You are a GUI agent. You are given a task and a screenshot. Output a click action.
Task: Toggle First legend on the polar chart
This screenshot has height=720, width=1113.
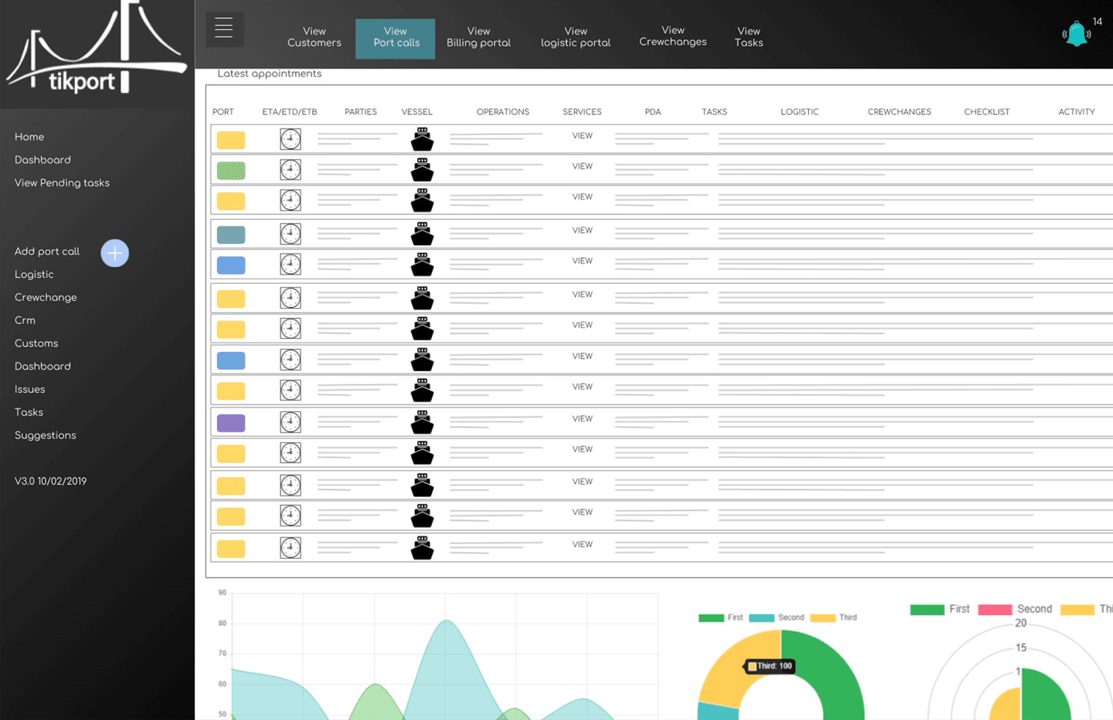pos(940,609)
